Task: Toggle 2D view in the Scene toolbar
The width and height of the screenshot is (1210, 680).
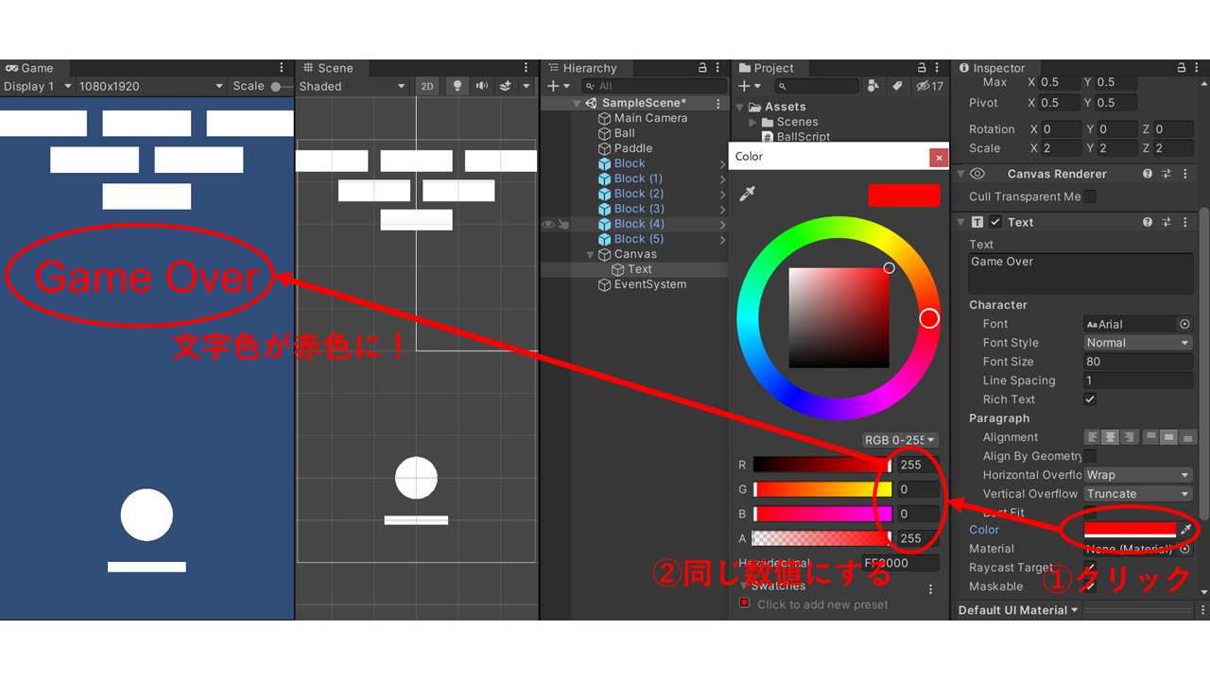Action: pyautogui.click(x=427, y=86)
